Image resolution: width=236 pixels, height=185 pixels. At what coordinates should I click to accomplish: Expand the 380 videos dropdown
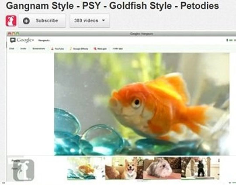(x=90, y=21)
